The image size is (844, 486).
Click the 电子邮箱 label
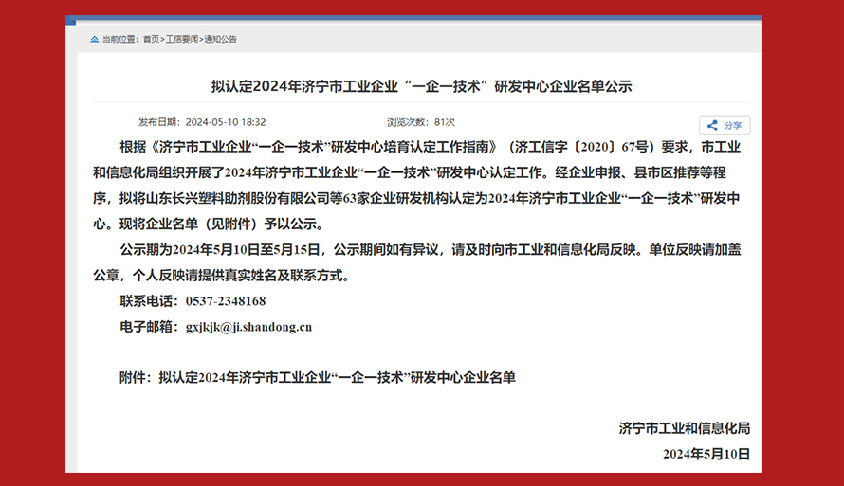[148, 327]
